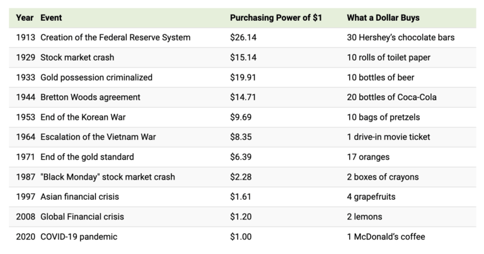The width and height of the screenshot is (484, 254).
Task: Click the $8.35 value cell
Action: pyautogui.click(x=241, y=137)
